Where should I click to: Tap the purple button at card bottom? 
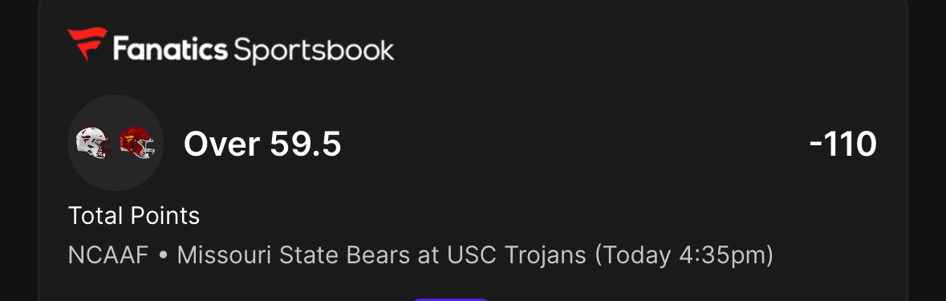[x=450, y=299]
